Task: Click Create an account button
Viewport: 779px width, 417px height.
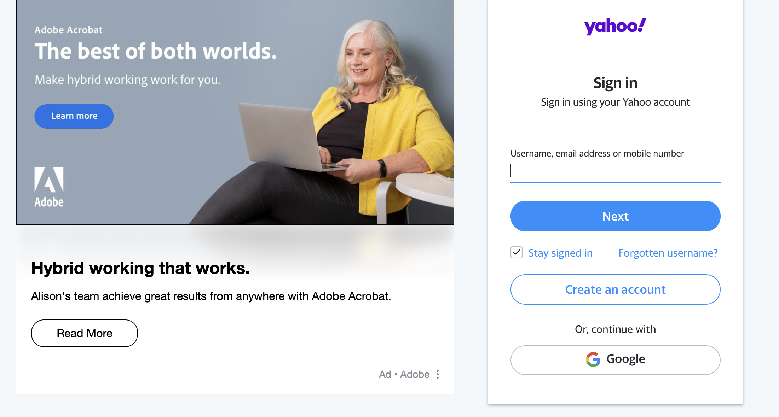Action: pyautogui.click(x=615, y=289)
